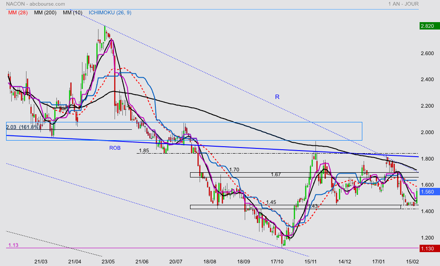Click the ROB trendline label
Viewport: 440px width, 266px height.
pos(115,148)
